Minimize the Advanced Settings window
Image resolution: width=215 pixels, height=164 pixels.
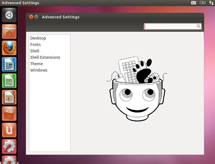click(x=37, y=17)
